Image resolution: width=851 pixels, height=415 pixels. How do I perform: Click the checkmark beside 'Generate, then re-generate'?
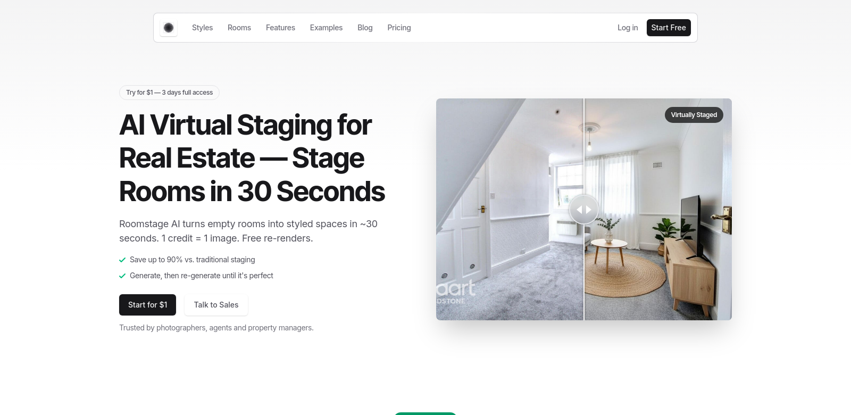point(122,276)
